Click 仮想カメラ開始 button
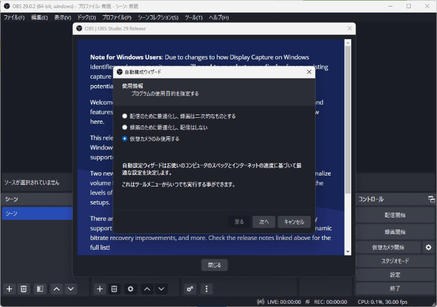Screen dimensions: 437x307 point(388,247)
